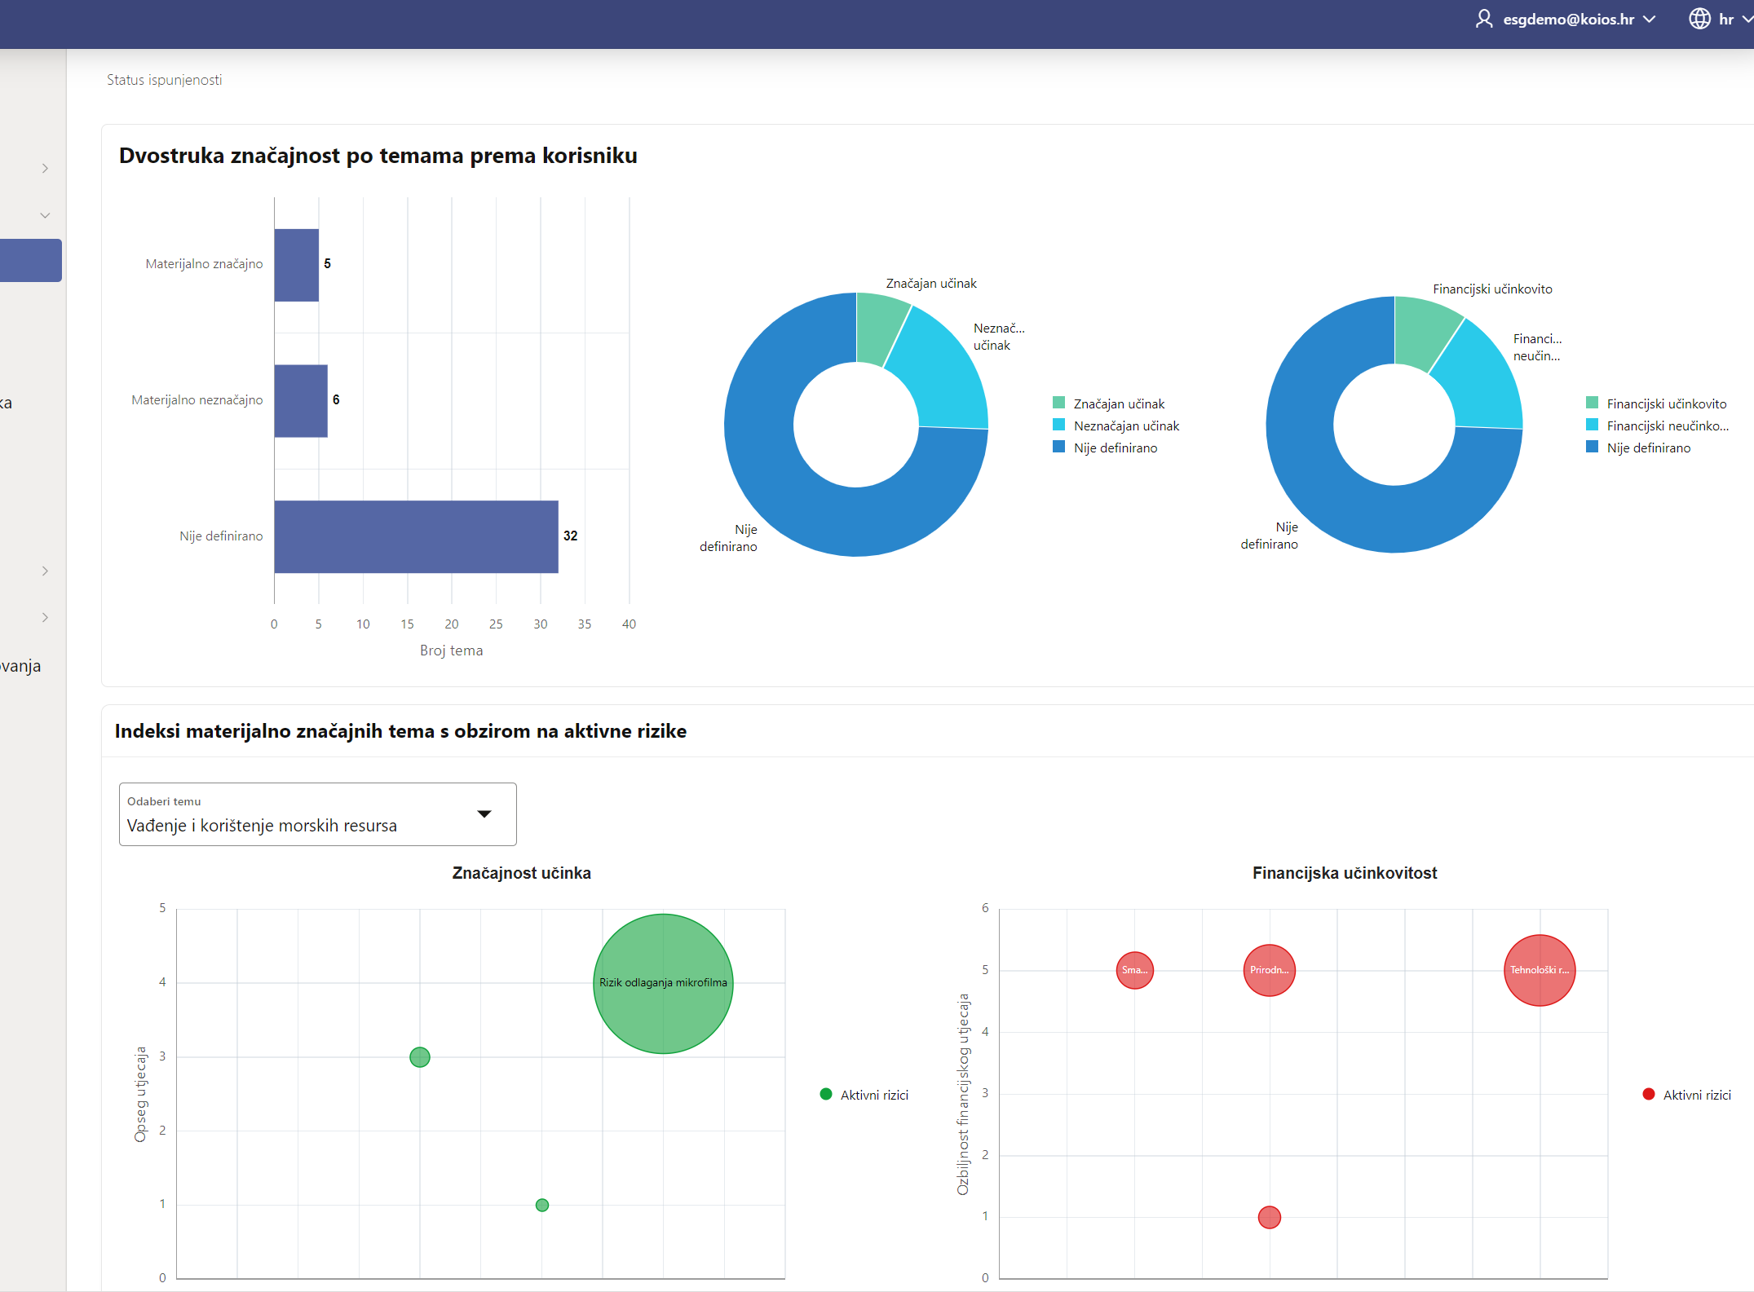Image resolution: width=1754 pixels, height=1292 pixels.
Task: Click the Nije definirano bar
Action: pos(416,536)
